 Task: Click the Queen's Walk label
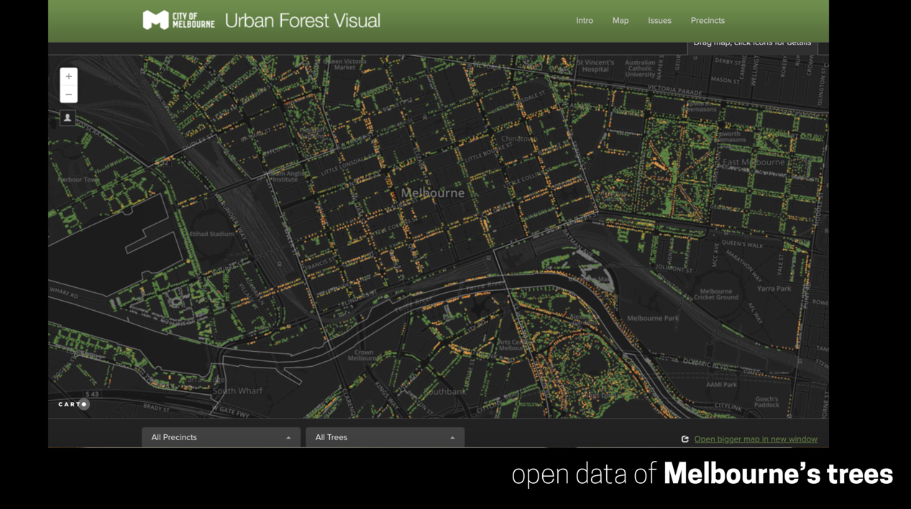point(743,245)
